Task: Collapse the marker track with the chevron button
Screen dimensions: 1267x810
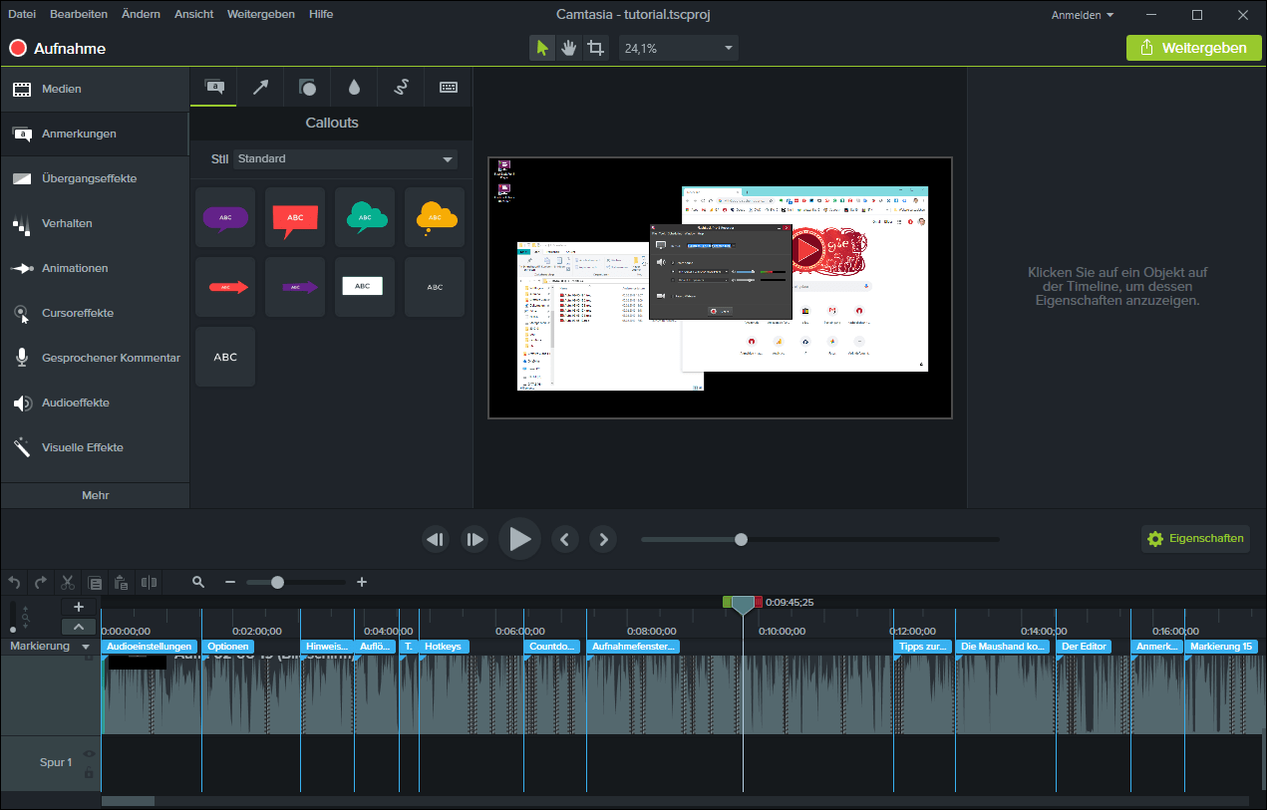Action: 79,627
